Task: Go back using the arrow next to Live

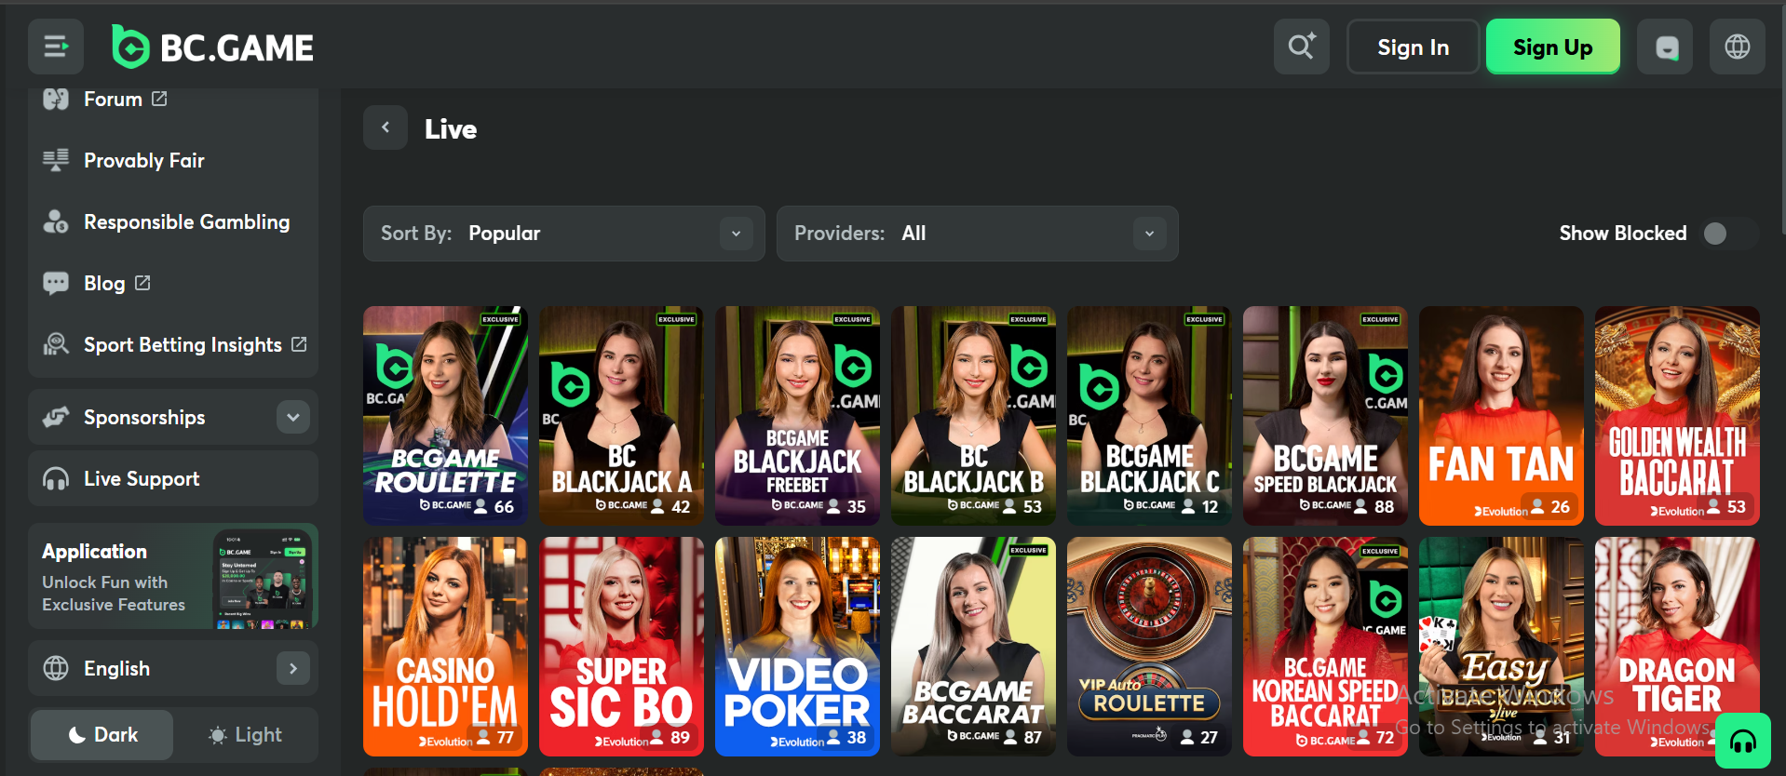Action: [386, 127]
